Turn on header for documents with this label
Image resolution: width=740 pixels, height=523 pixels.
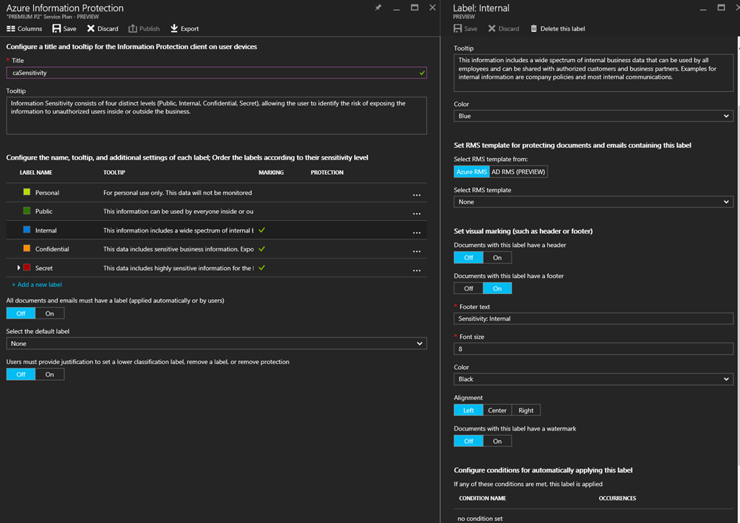point(497,258)
